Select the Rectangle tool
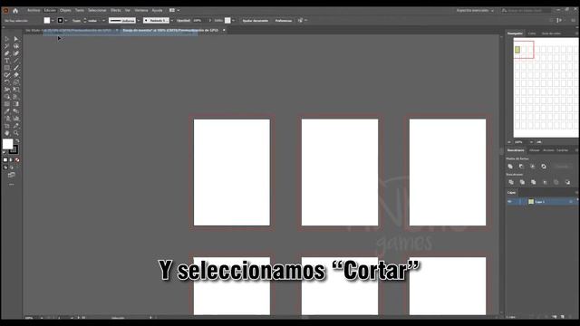 (x=7, y=68)
